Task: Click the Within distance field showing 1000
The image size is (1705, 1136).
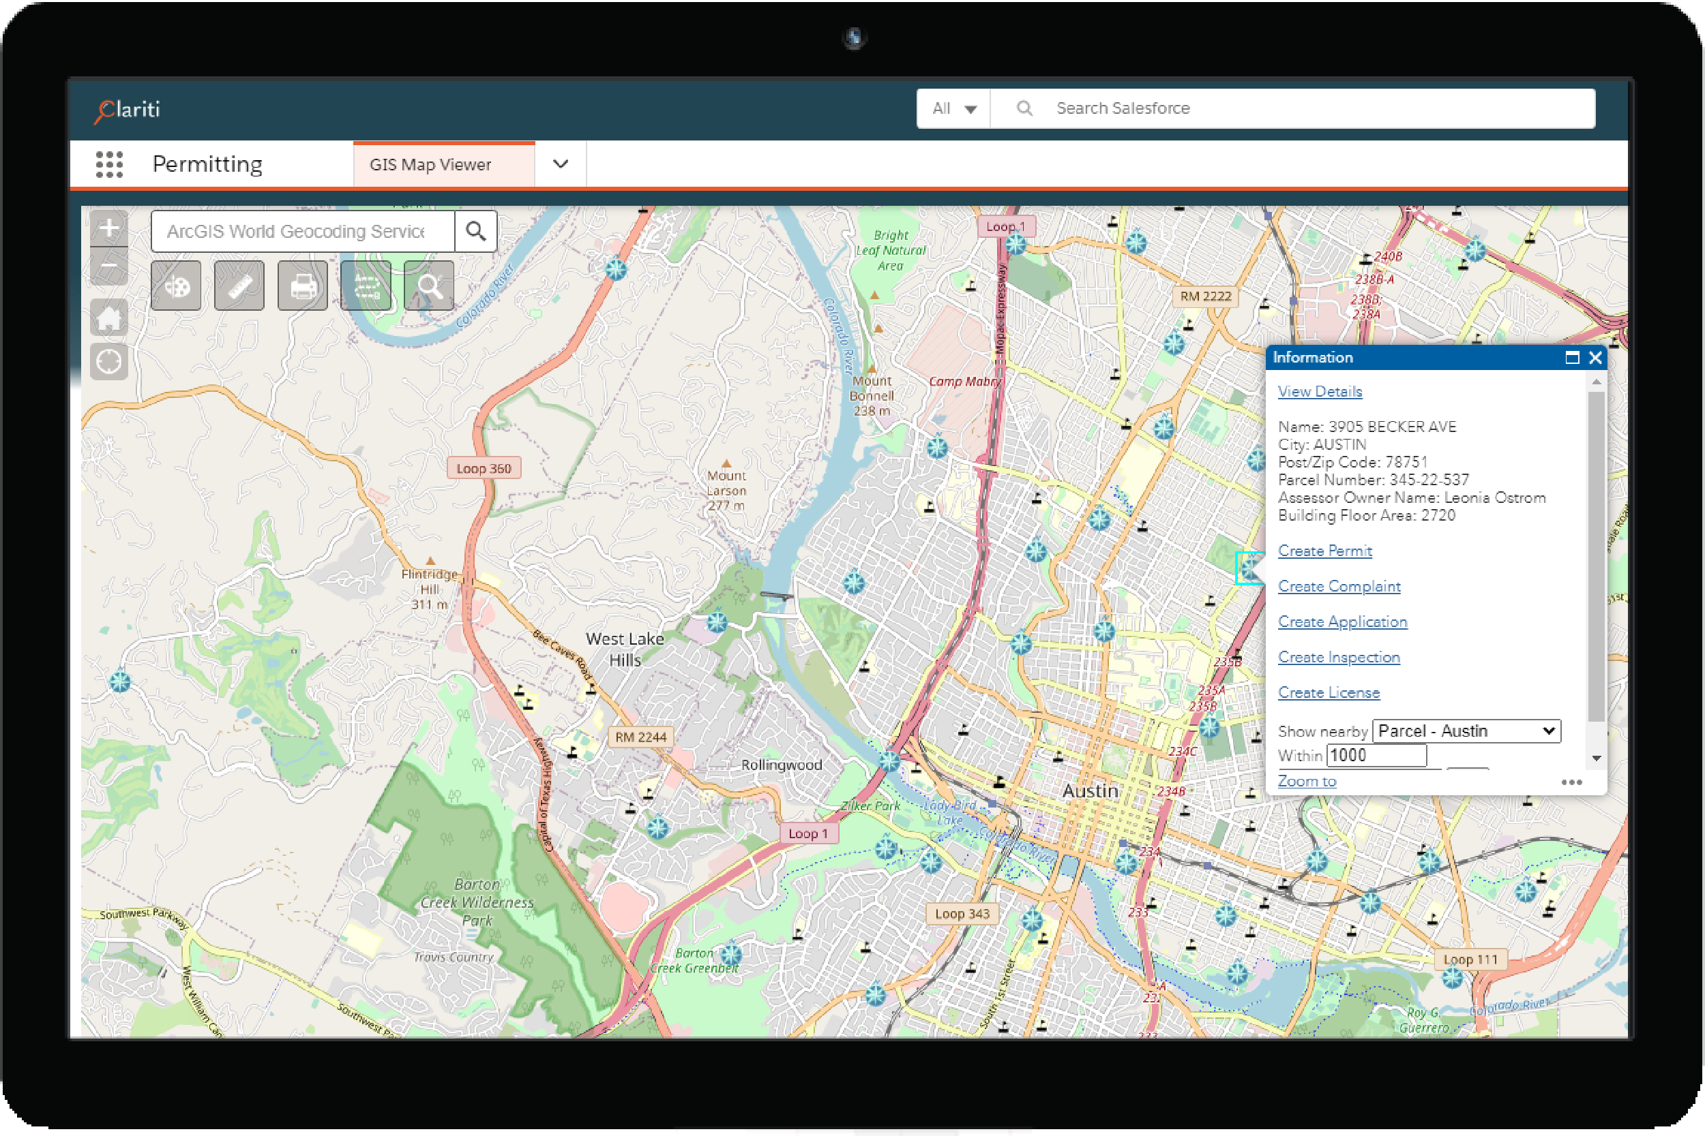Action: pyautogui.click(x=1376, y=756)
